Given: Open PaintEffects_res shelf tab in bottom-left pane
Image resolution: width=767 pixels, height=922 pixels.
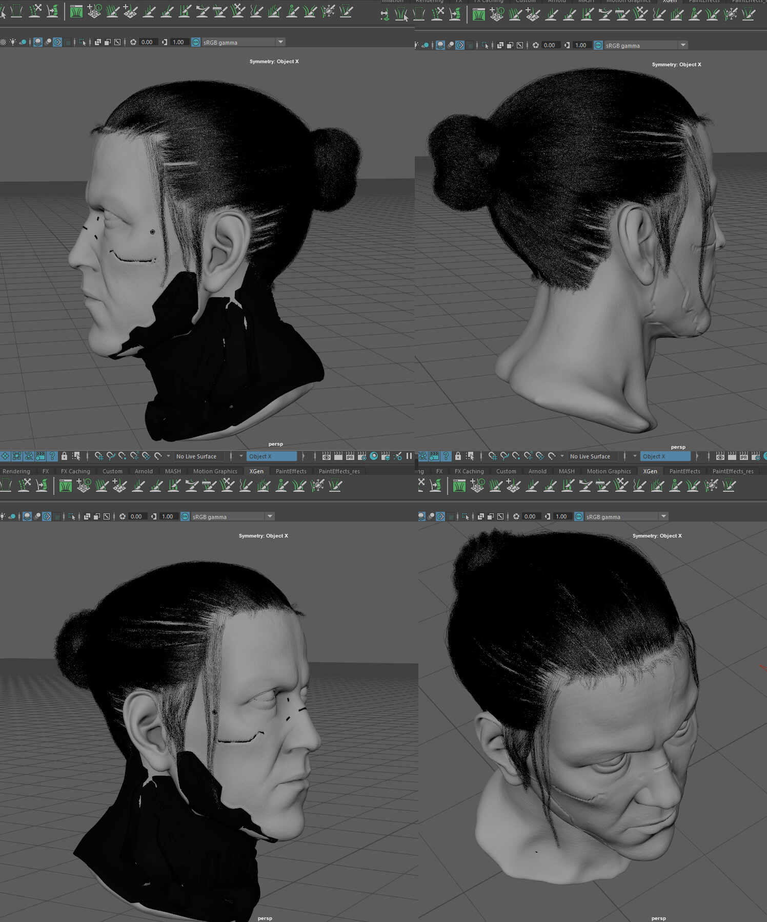Looking at the screenshot, I should (339, 471).
